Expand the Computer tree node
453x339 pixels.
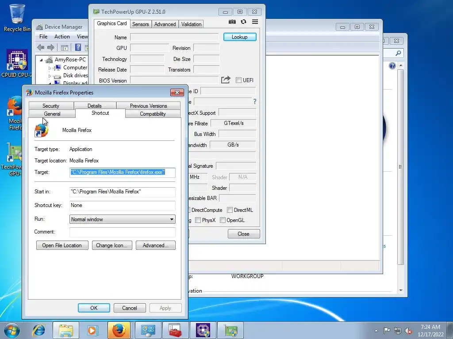(x=50, y=68)
